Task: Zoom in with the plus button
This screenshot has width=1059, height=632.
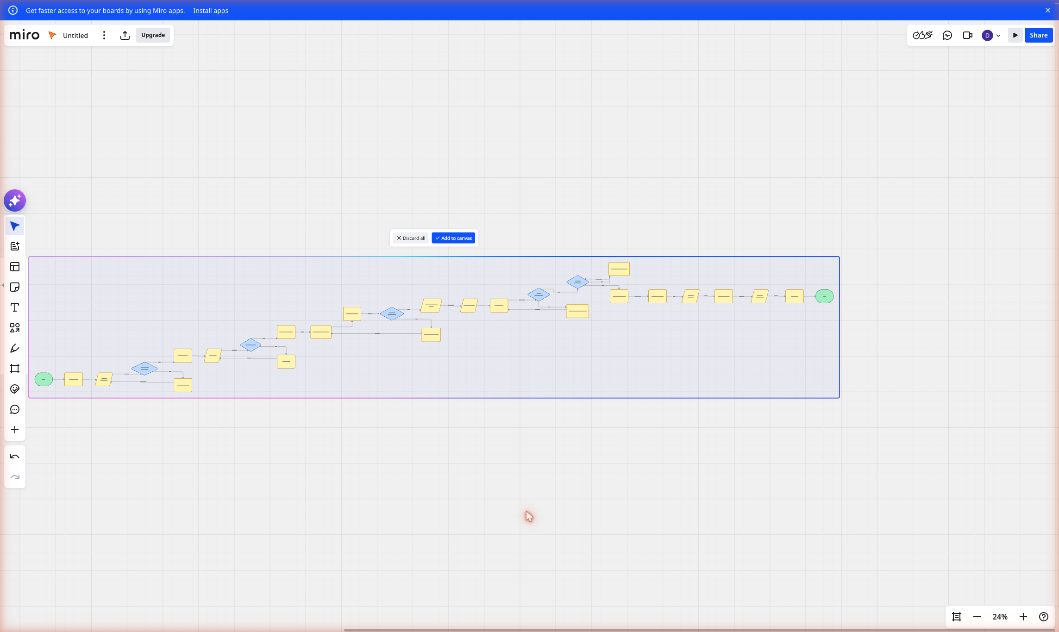Action: point(1023,617)
